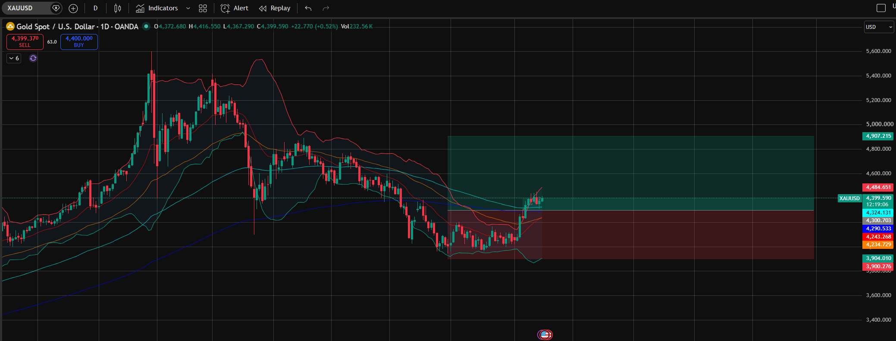Click the US flag economic event marker

[x=545, y=335]
